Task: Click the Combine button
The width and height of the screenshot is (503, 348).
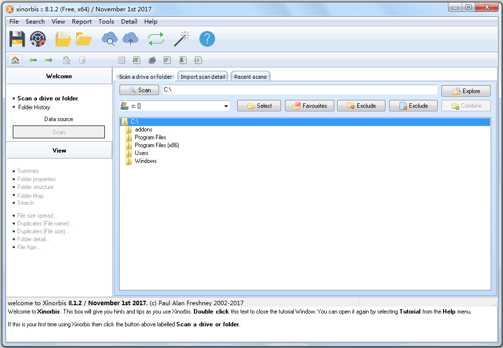Action: click(x=466, y=105)
